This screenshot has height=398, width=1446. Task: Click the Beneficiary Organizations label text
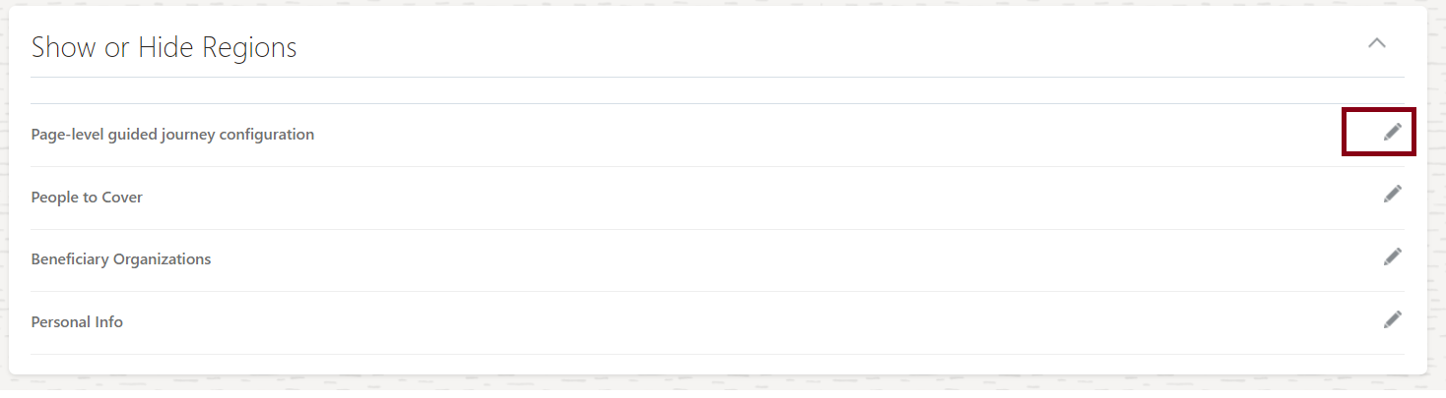[x=121, y=259]
